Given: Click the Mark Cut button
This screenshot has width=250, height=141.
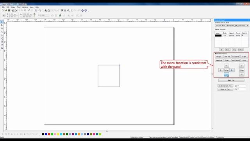Looking at the screenshot, I should [x=231, y=80].
